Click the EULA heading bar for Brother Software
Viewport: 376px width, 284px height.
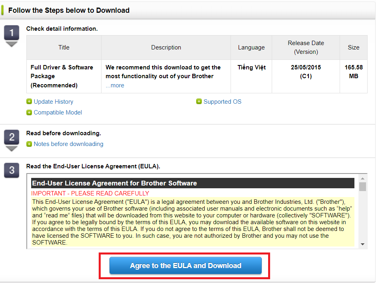[x=193, y=183]
